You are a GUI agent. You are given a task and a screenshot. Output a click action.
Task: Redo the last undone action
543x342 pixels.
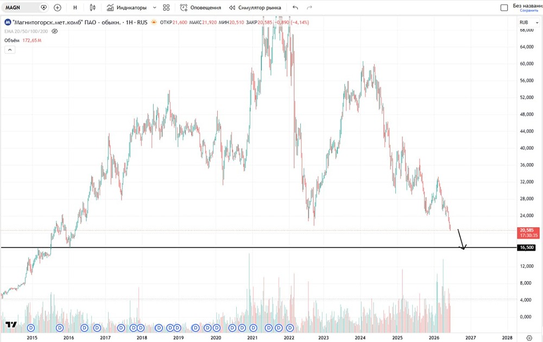[310, 7]
